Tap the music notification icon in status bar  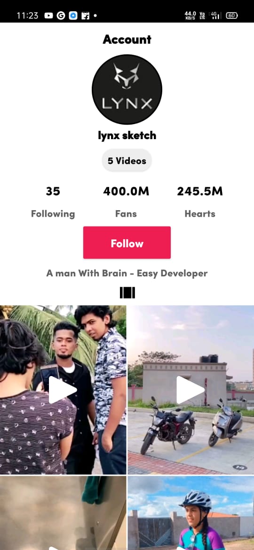pyautogui.click(x=85, y=16)
